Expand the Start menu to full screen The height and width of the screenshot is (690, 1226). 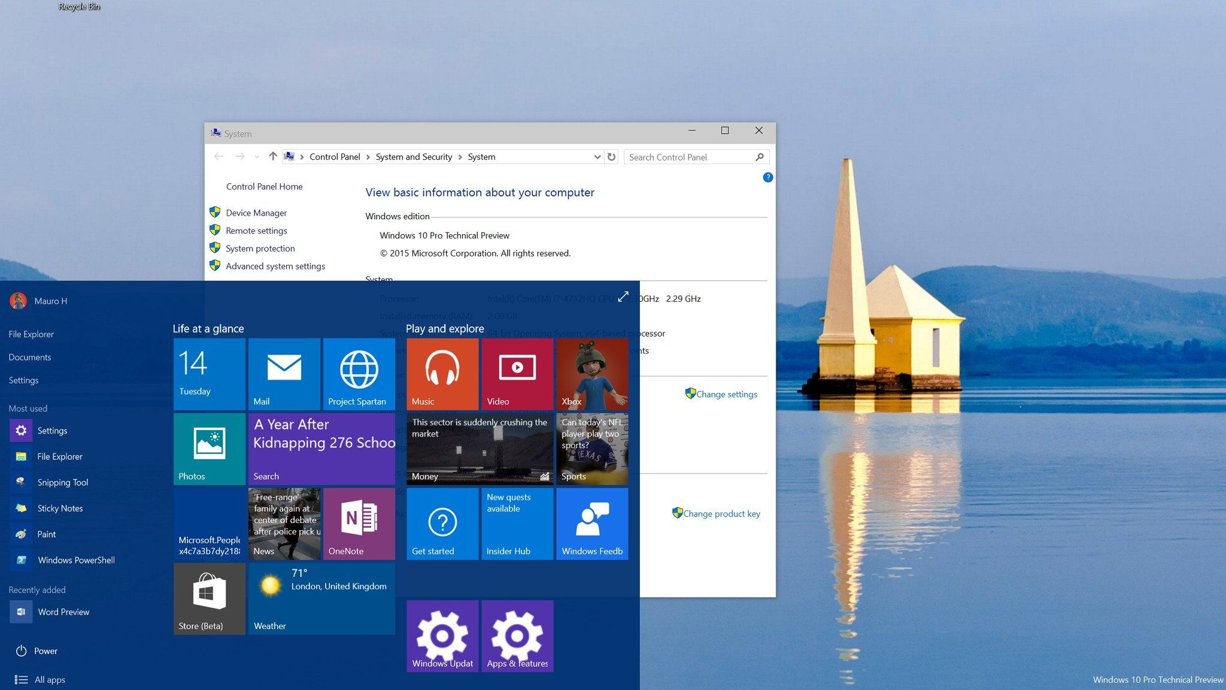(x=623, y=296)
